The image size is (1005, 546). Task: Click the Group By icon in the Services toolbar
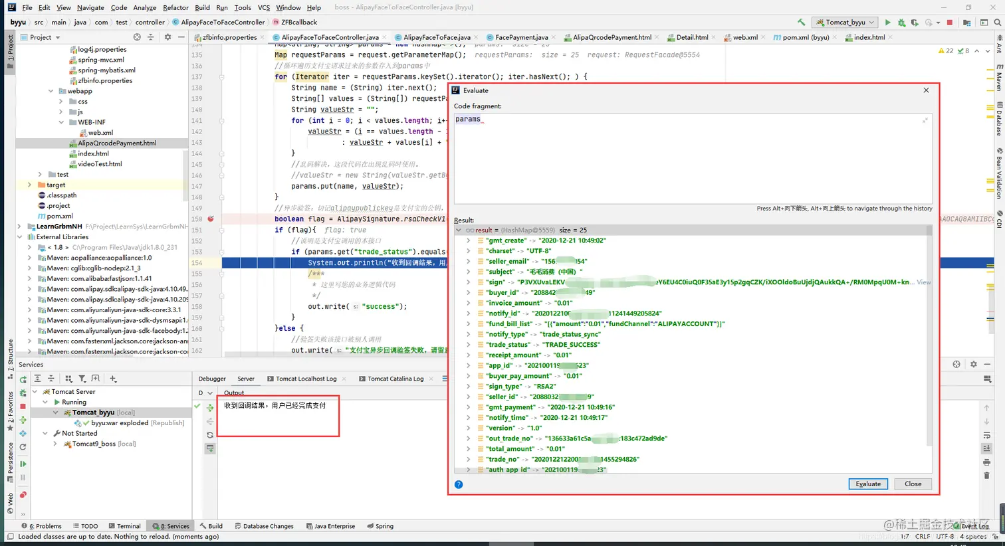[x=68, y=379]
